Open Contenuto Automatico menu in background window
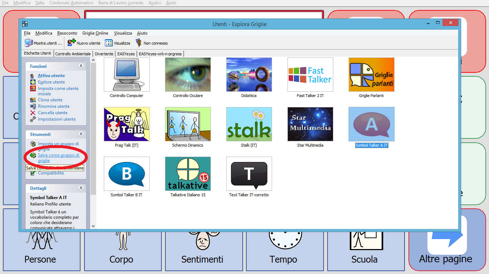Image resolution: width=489 pixels, height=274 pixels. click(x=72, y=3)
